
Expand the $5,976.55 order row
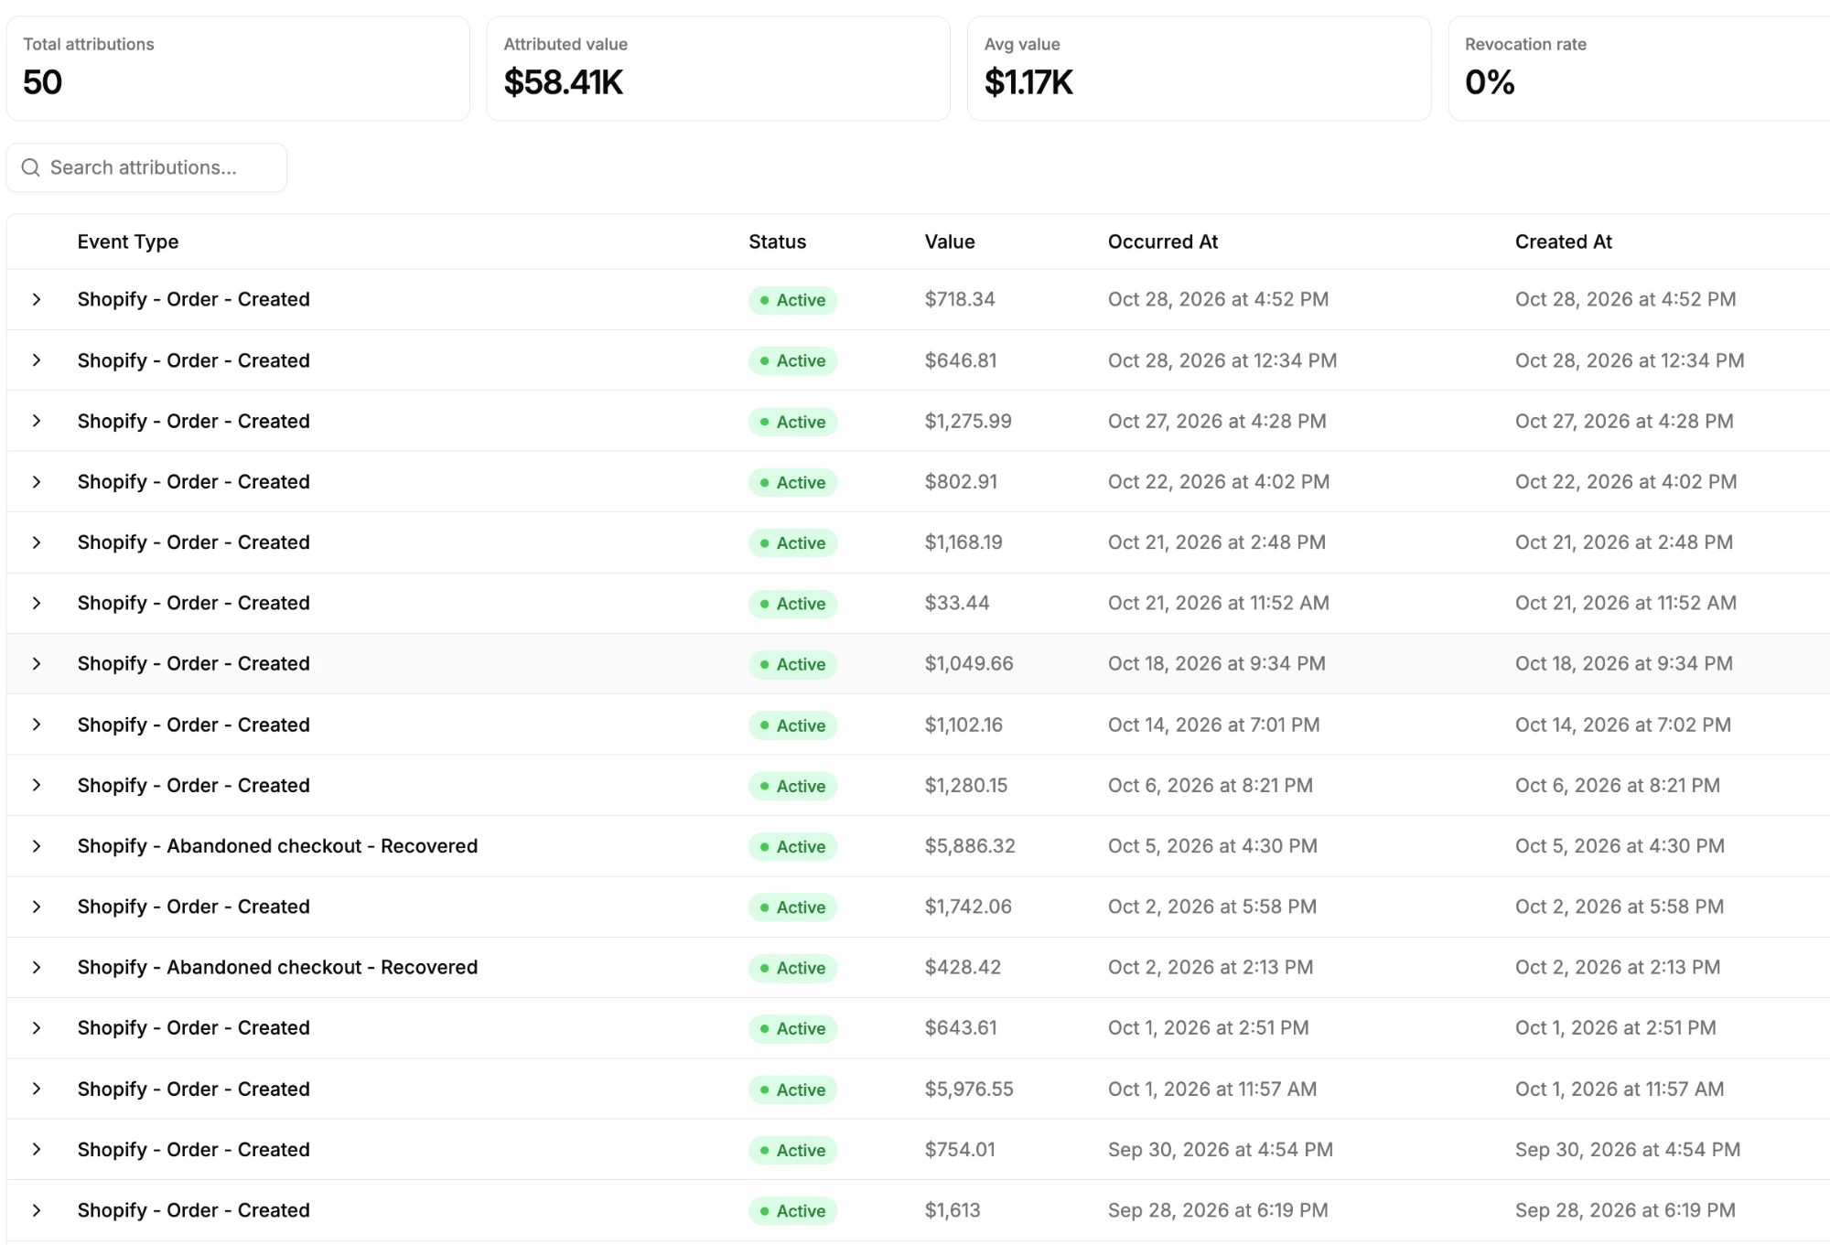37,1089
